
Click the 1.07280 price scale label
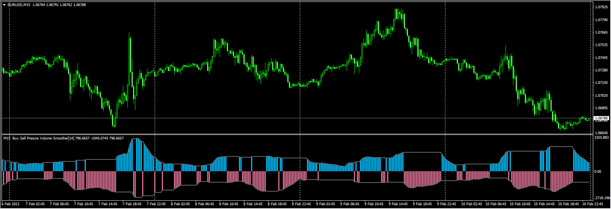coord(601,70)
